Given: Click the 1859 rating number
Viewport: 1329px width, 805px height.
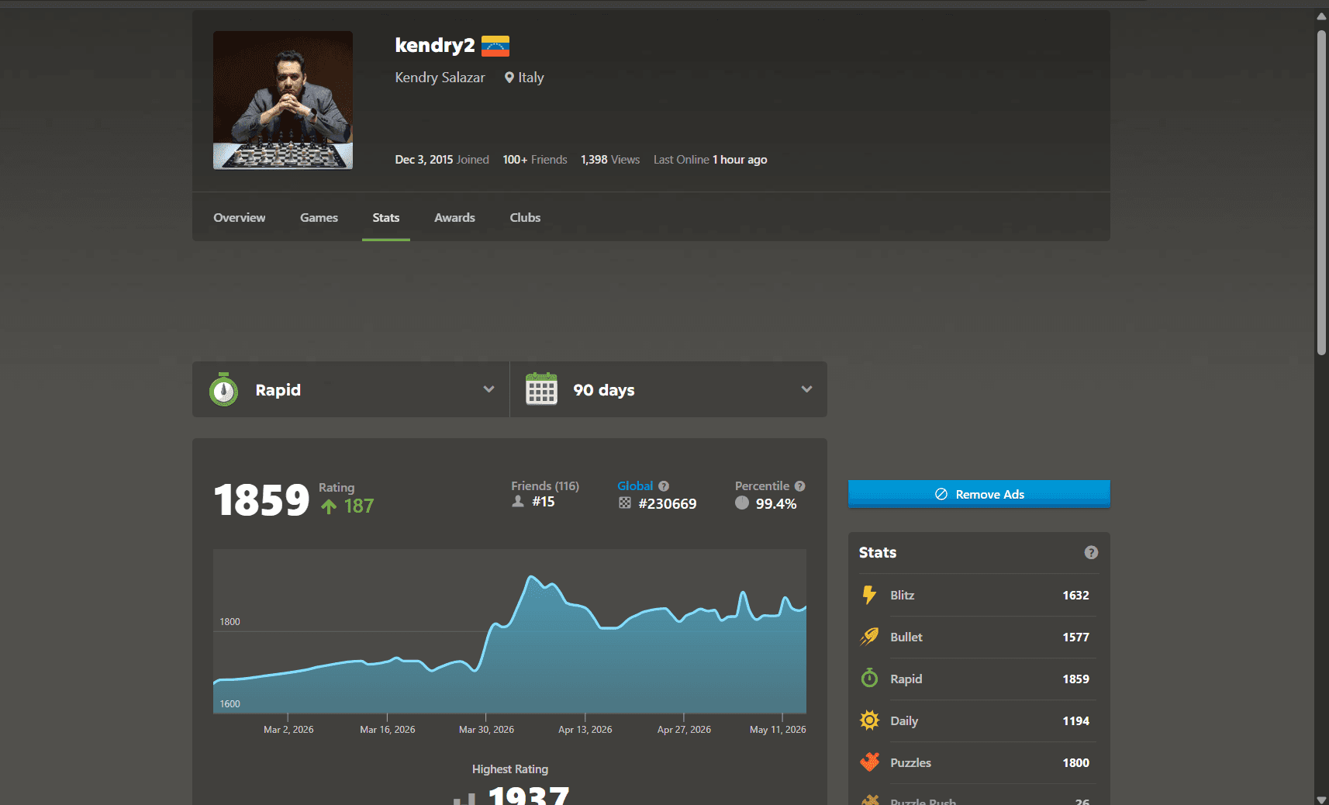Looking at the screenshot, I should (262, 500).
